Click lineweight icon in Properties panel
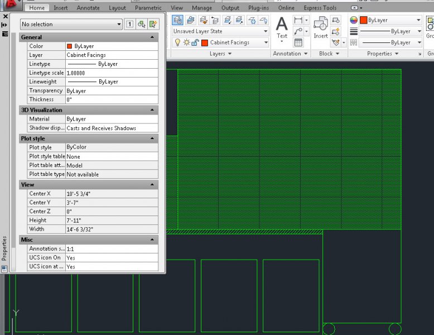Image resolution: width=434 pixels, height=335 pixels. click(x=354, y=31)
